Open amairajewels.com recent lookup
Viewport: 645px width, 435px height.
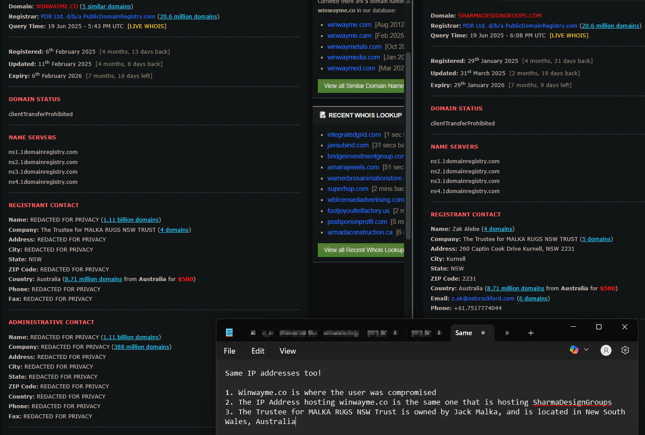pyautogui.click(x=353, y=167)
